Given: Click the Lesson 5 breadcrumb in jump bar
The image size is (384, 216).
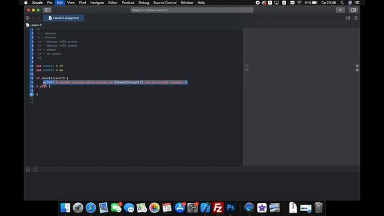Looking at the screenshot, I should tap(34, 25).
